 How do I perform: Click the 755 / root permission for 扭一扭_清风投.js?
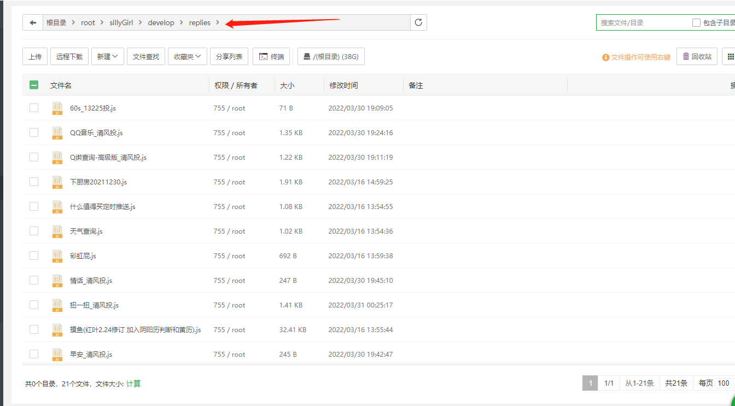230,305
